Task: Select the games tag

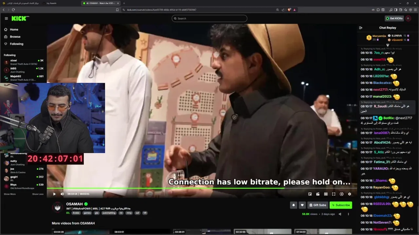Action: (x=87, y=213)
